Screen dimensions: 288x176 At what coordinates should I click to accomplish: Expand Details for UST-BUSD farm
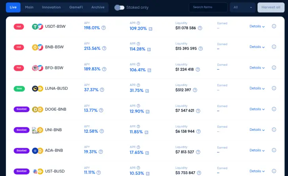(257, 171)
